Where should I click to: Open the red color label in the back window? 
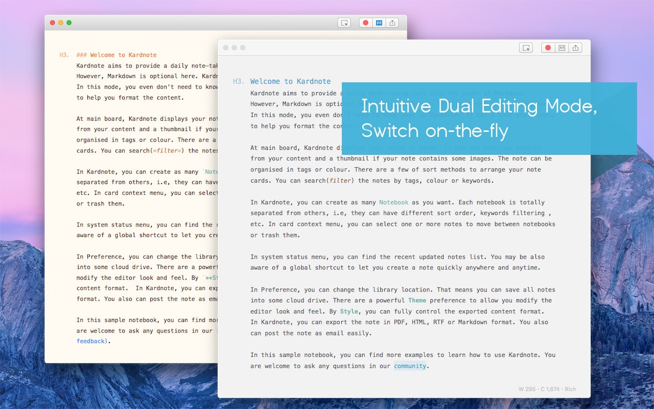click(x=365, y=23)
